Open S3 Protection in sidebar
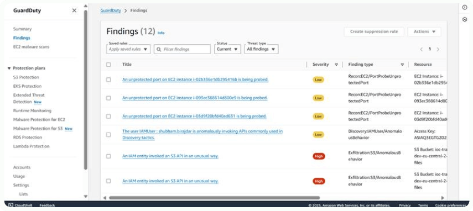Screen dimensions: 473x211 click(x=26, y=77)
